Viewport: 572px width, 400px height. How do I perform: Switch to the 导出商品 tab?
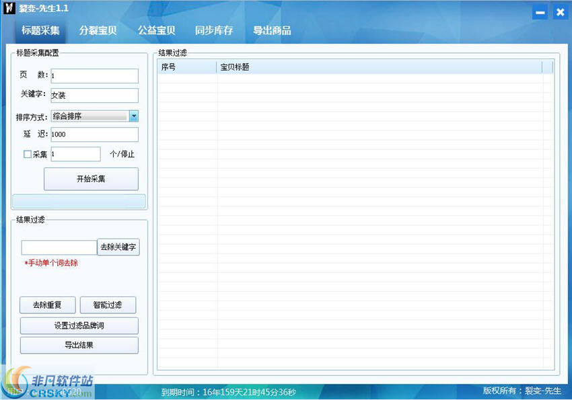[x=272, y=30]
